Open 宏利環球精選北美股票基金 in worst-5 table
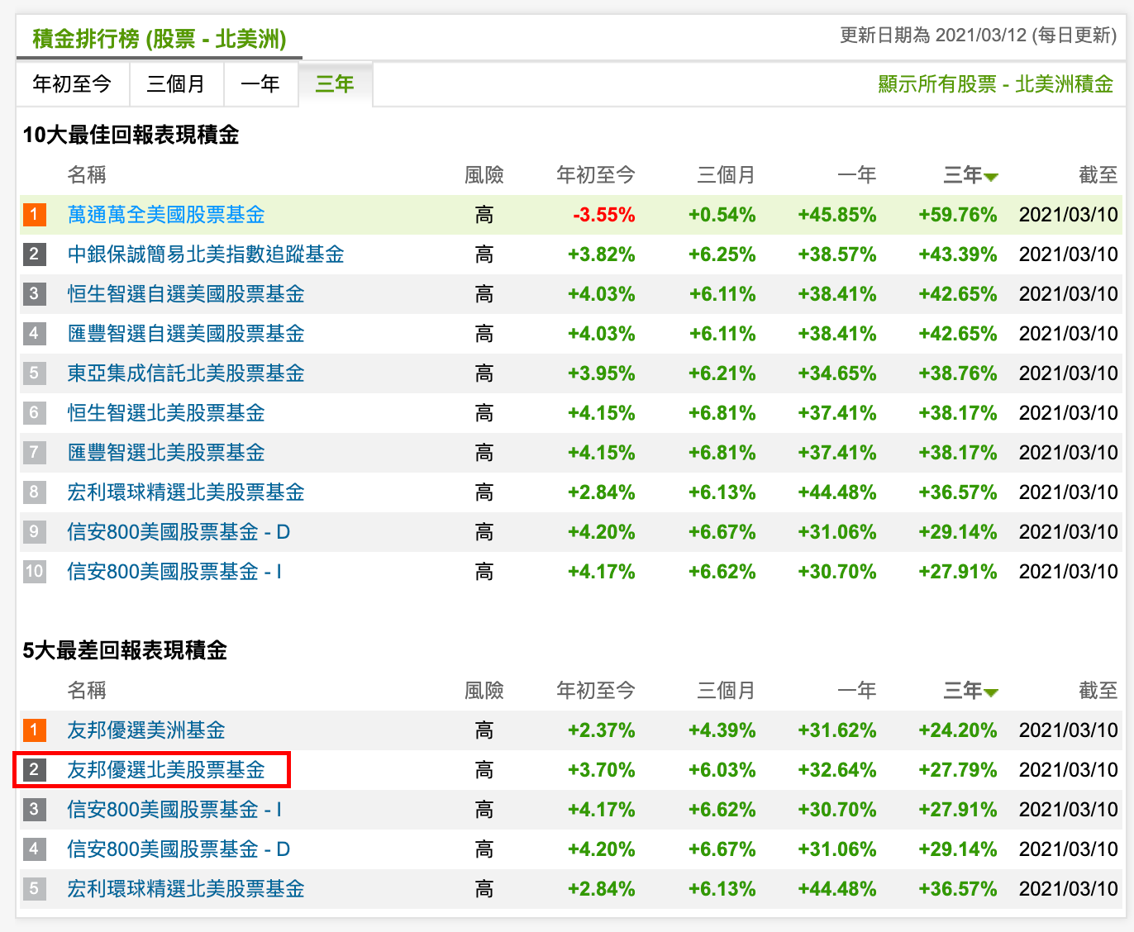The image size is (1134, 932). [x=186, y=889]
